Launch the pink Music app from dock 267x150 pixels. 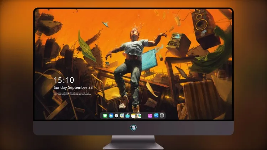(150, 116)
